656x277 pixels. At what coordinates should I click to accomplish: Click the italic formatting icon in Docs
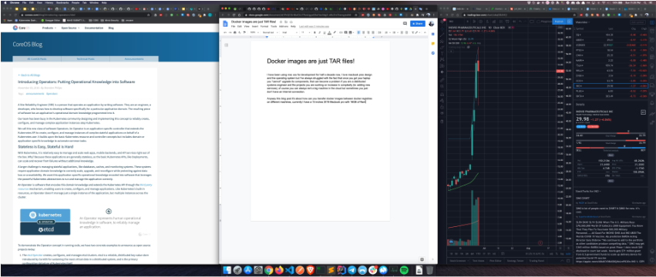(x=320, y=32)
